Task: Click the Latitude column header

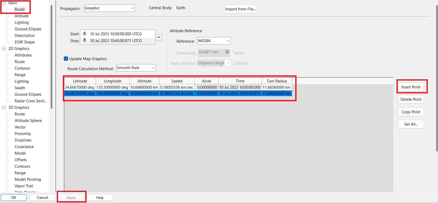Action: click(x=80, y=81)
